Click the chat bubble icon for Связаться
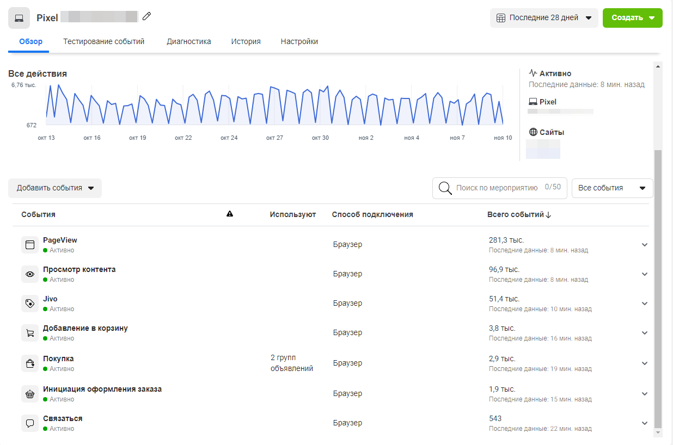 click(30, 423)
